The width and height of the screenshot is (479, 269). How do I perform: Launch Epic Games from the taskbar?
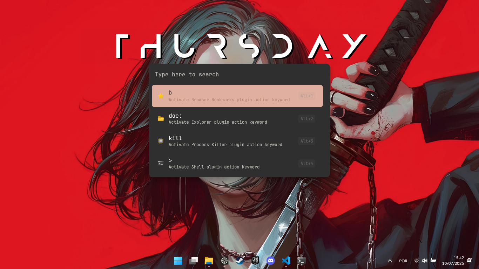[x=255, y=261]
